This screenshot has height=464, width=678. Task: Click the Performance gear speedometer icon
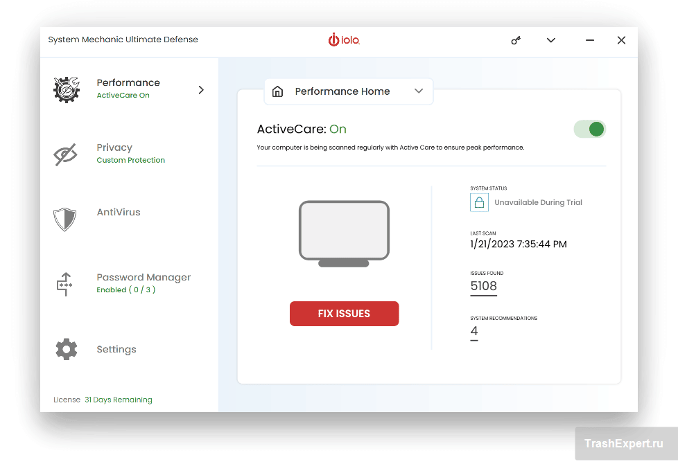point(67,89)
